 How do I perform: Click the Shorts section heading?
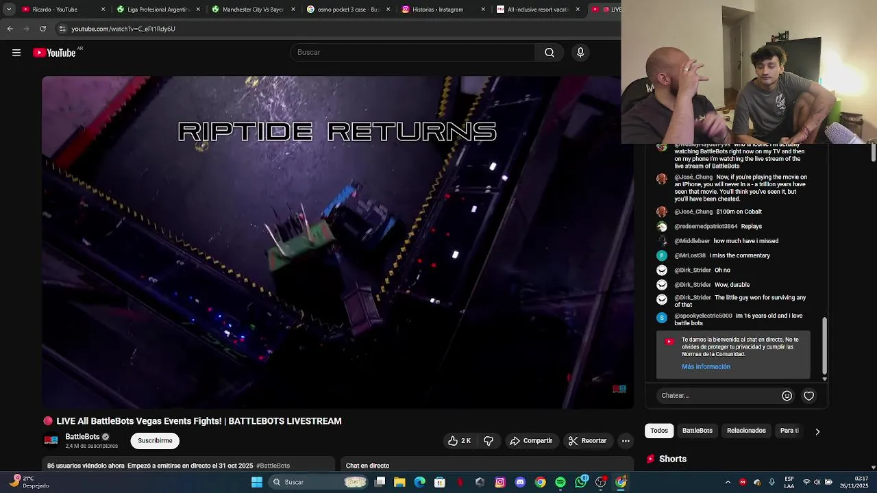tap(673, 459)
